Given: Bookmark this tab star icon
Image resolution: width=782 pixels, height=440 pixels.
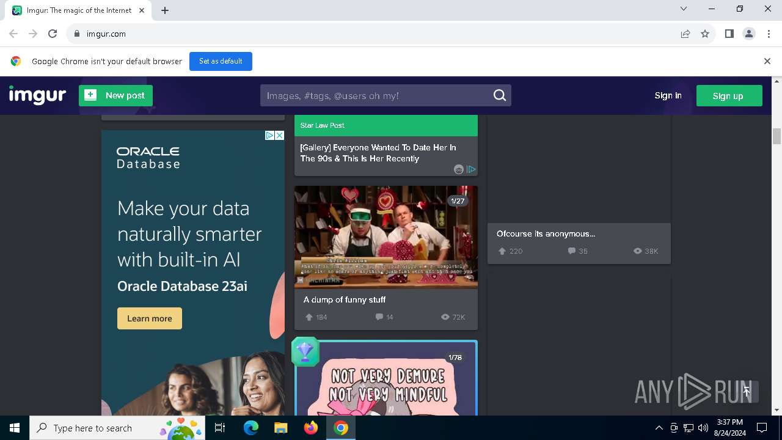Looking at the screenshot, I should point(705,34).
